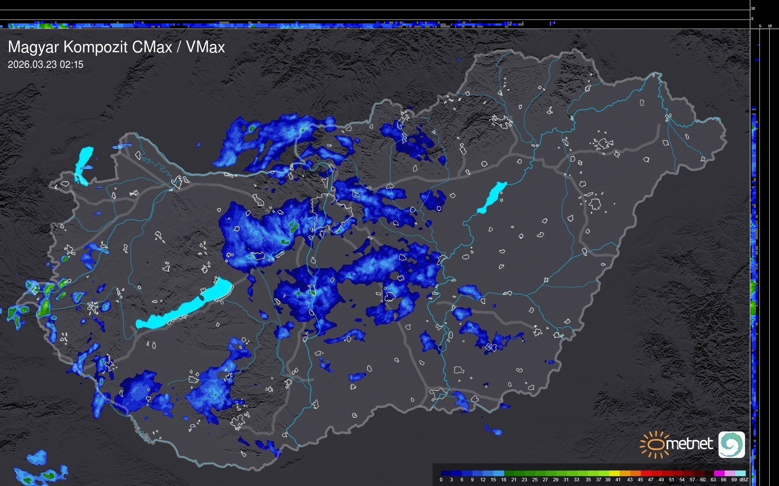Click the number 27 on the legend
The height and width of the screenshot is (486, 779).
pos(545,480)
